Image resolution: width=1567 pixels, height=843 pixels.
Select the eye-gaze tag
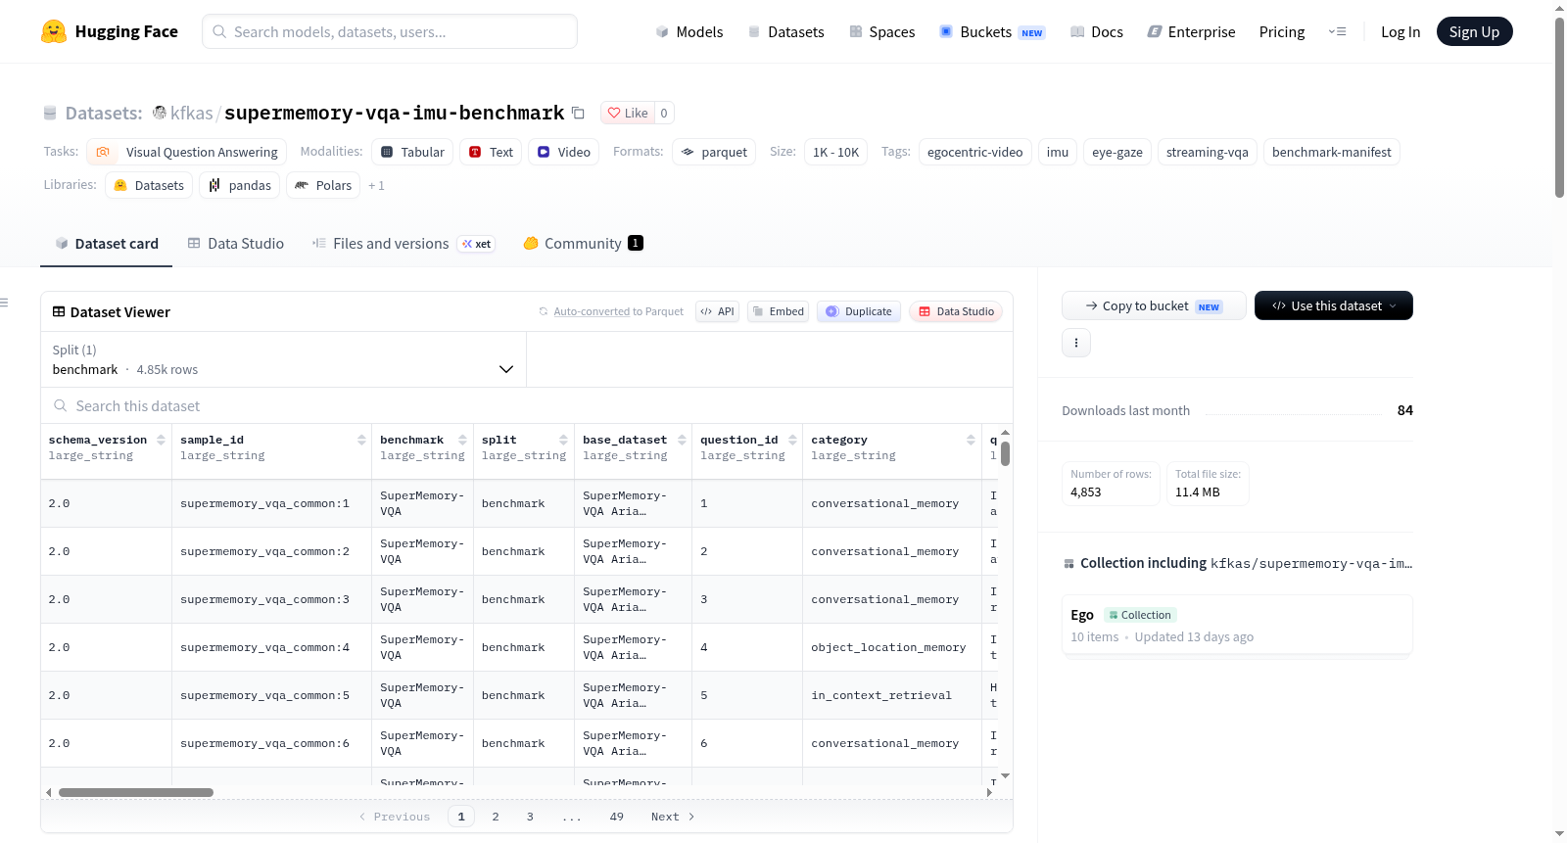1117,152
